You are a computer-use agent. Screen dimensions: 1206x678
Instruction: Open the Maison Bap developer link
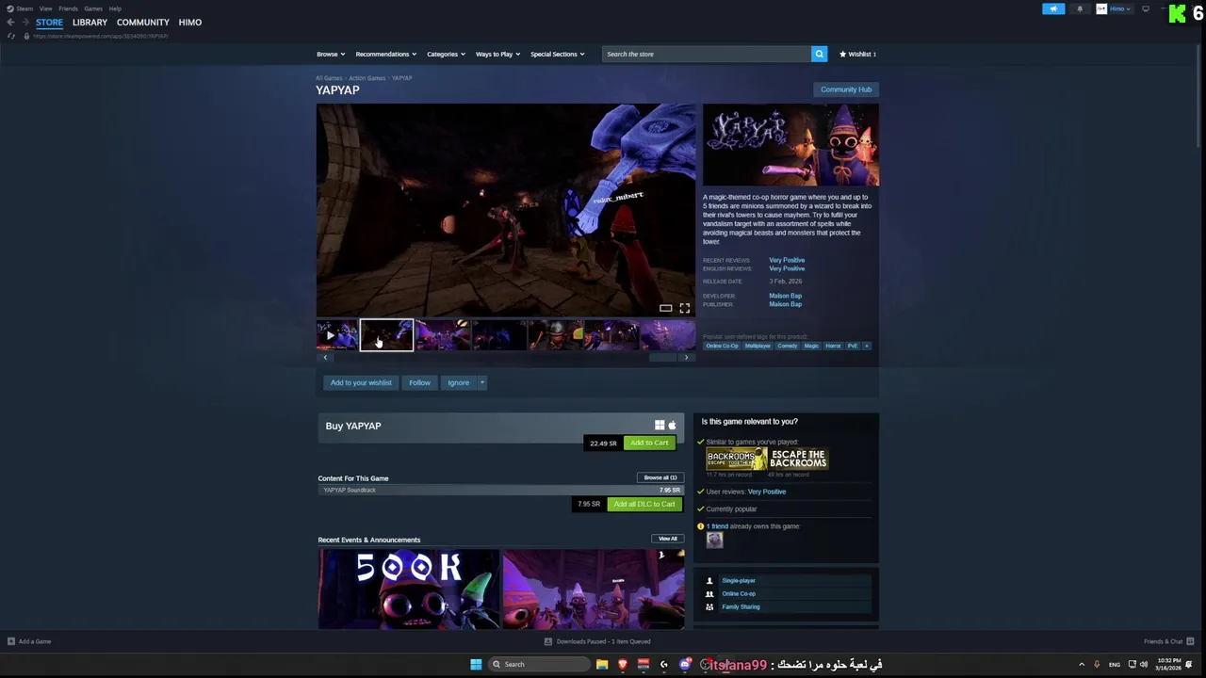pos(785,296)
